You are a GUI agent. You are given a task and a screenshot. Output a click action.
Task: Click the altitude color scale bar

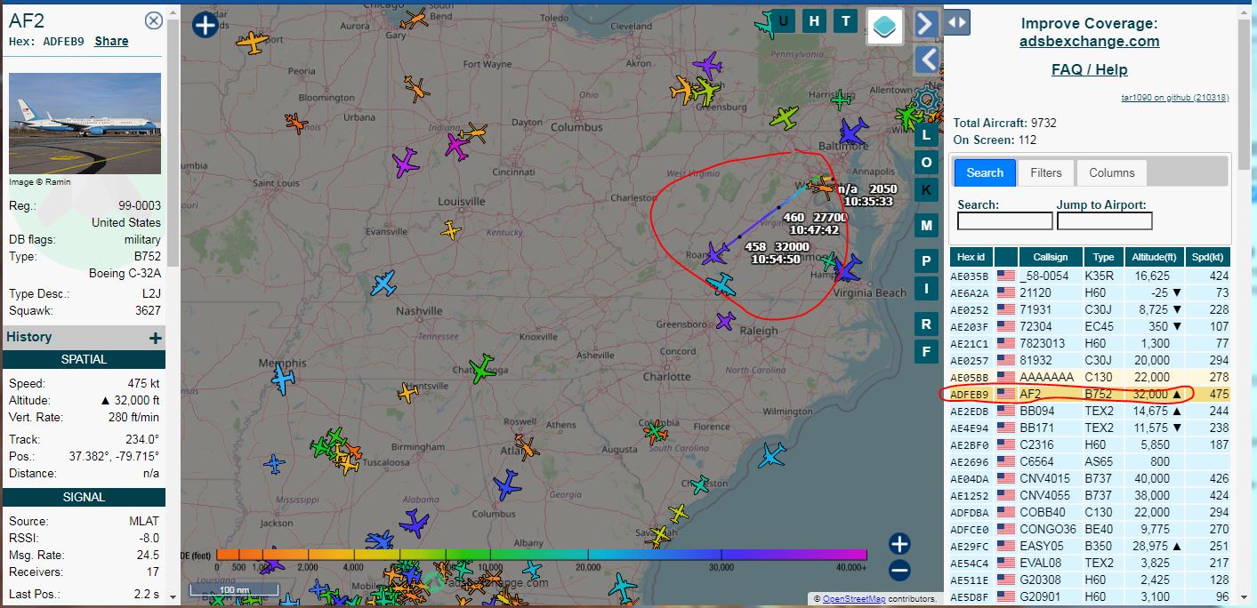click(x=541, y=556)
